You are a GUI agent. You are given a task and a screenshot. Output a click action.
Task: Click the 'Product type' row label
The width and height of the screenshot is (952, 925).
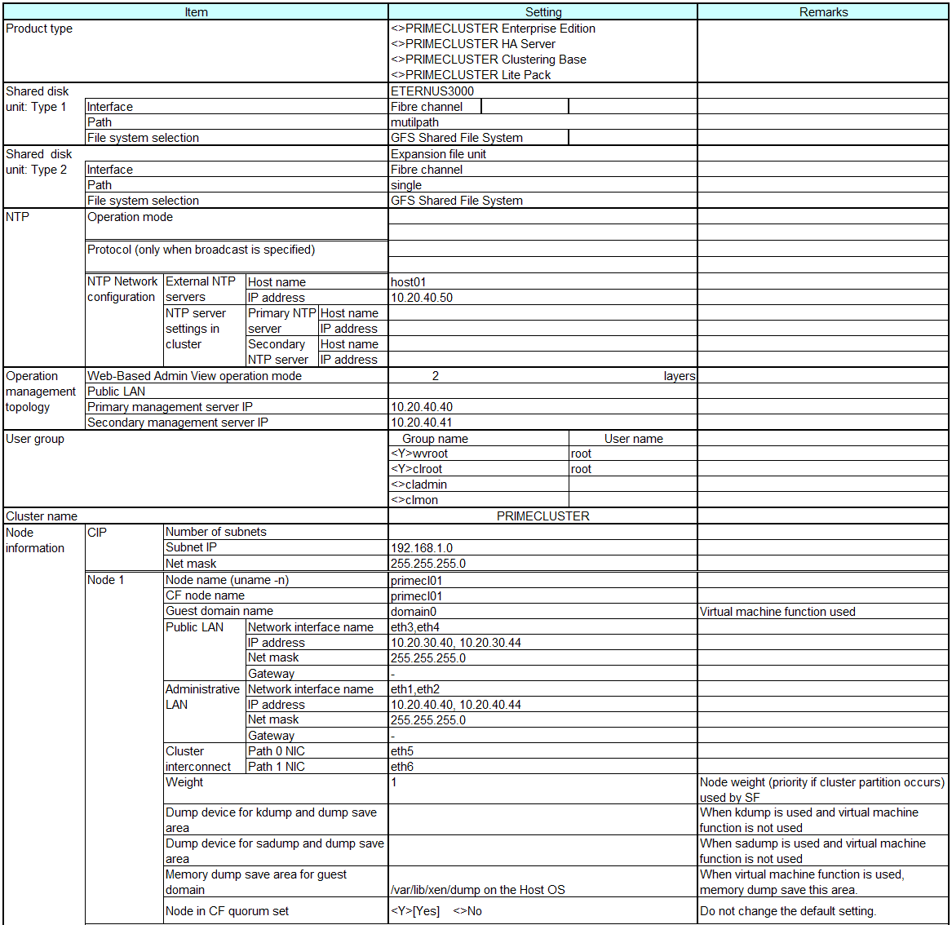coord(39,29)
